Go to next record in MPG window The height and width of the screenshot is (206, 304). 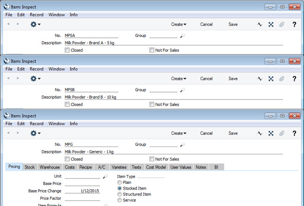coord(18,133)
